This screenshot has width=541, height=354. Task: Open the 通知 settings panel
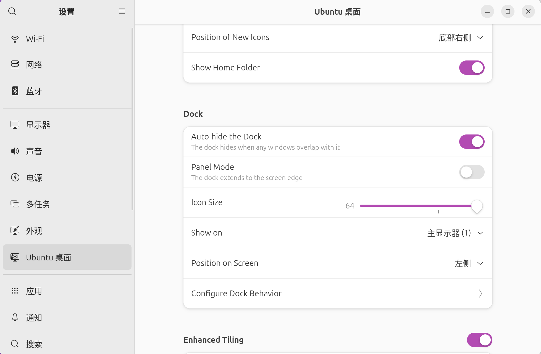(67, 318)
